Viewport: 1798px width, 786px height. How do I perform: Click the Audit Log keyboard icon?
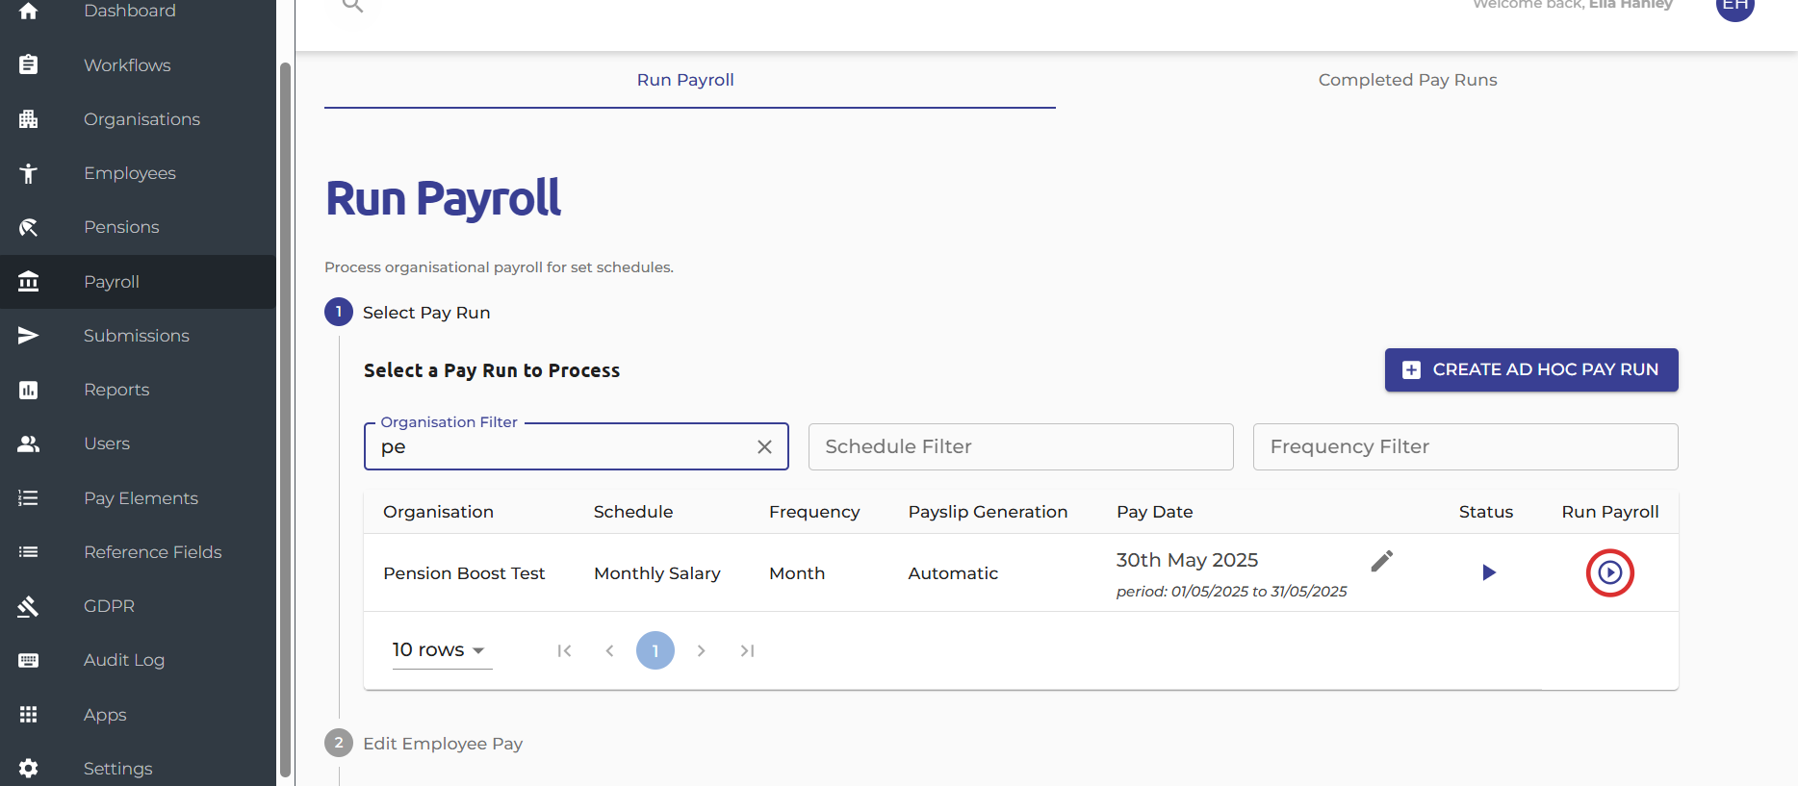pyautogui.click(x=29, y=660)
